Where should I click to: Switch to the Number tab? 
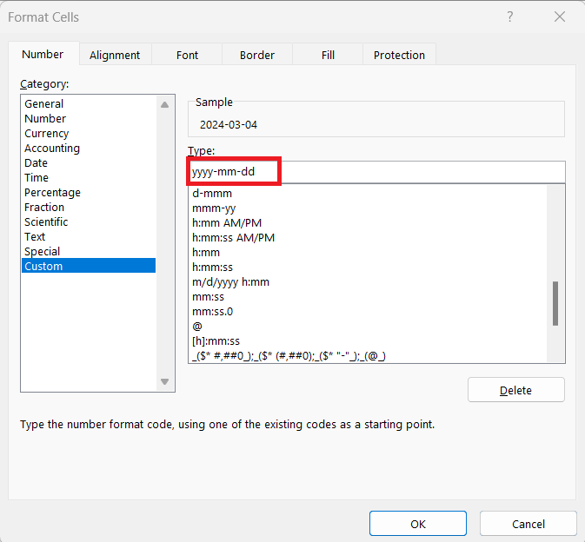(x=43, y=55)
